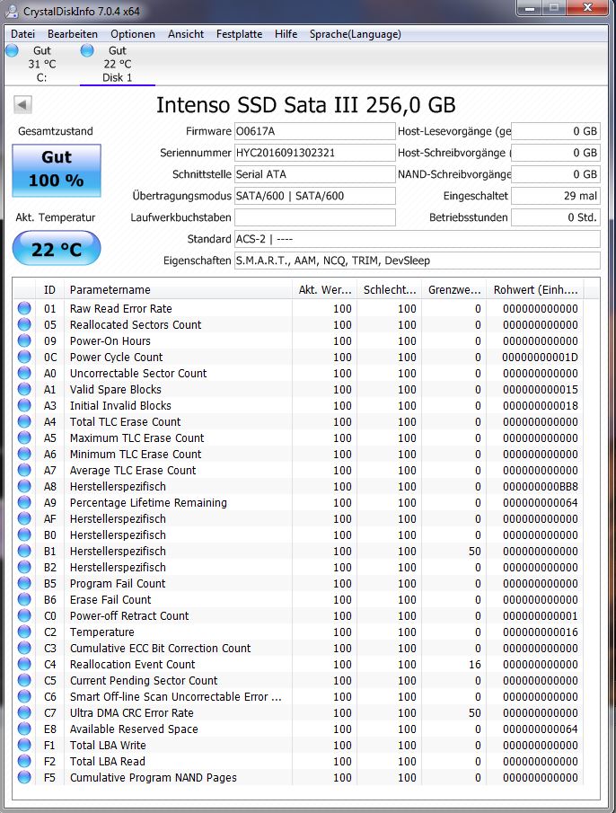Image resolution: width=616 pixels, height=813 pixels.
Task: Open the Optionen menu
Action: pyautogui.click(x=133, y=34)
